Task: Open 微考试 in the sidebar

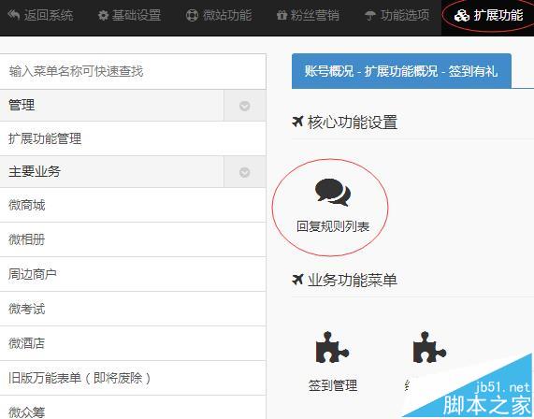Action: [x=133, y=309]
